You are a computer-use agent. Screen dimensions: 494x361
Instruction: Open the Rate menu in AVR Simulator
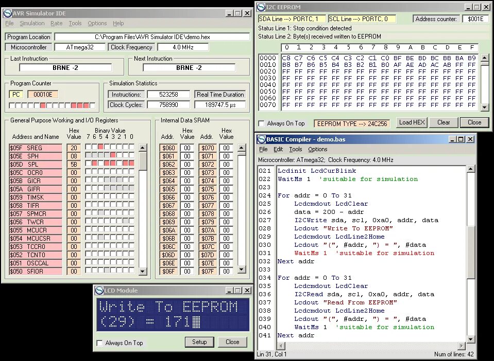[x=56, y=23]
